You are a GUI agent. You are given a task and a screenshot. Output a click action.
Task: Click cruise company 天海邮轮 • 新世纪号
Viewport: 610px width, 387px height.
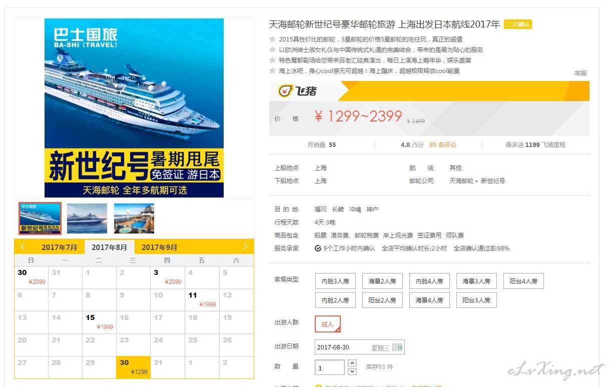coord(477,181)
